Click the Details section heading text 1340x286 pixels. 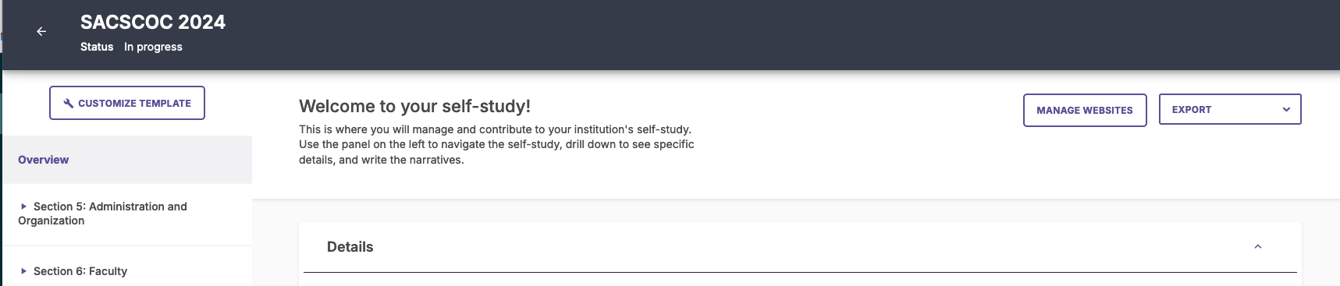pyautogui.click(x=350, y=247)
